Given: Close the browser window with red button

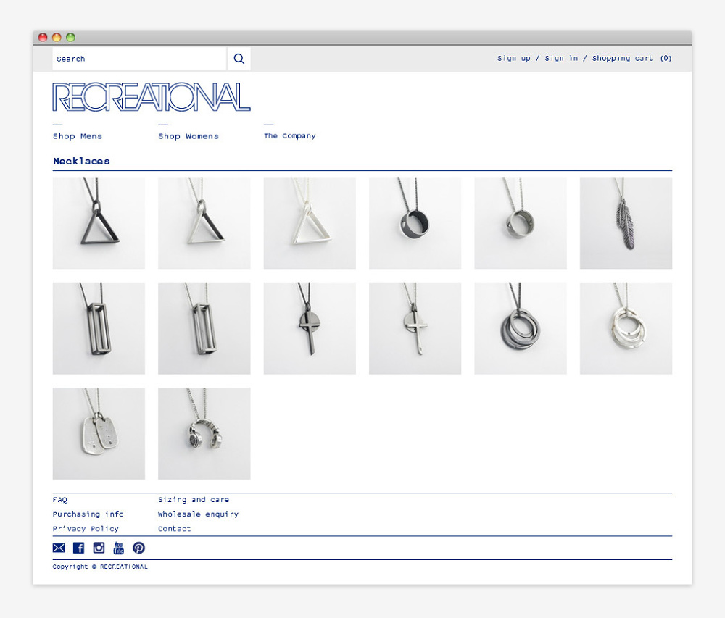Looking at the screenshot, I should (43, 38).
